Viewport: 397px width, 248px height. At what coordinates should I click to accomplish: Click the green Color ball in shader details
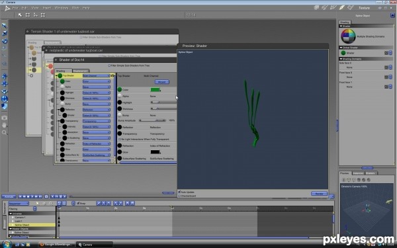coord(120,89)
